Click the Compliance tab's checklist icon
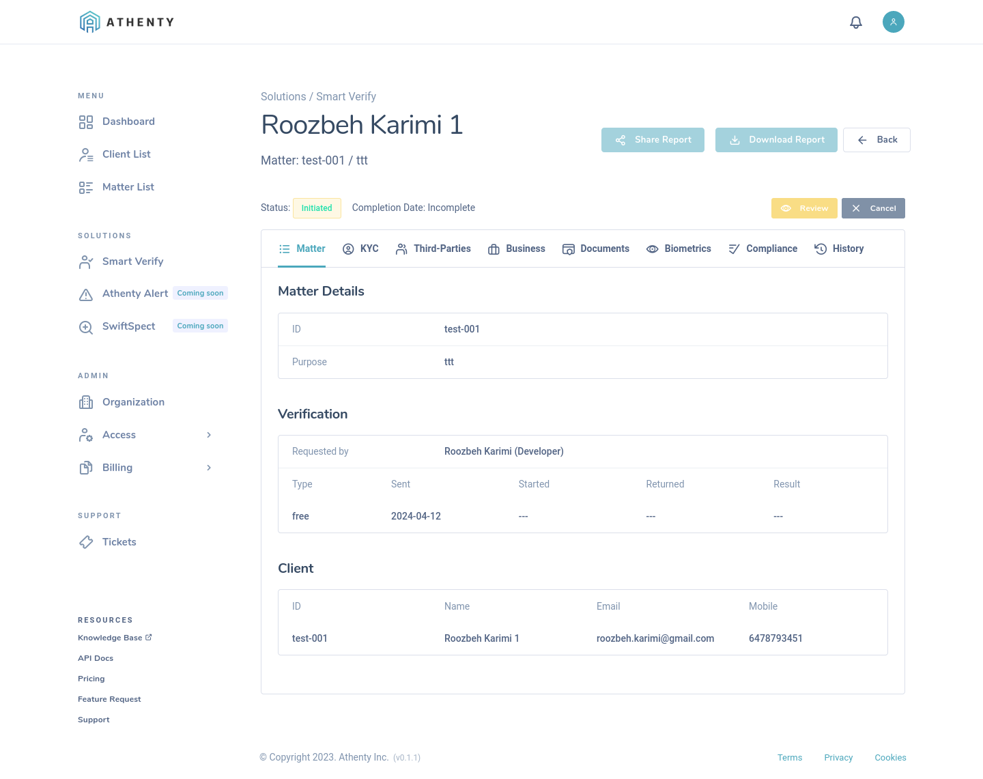The image size is (983, 779). pos(734,249)
